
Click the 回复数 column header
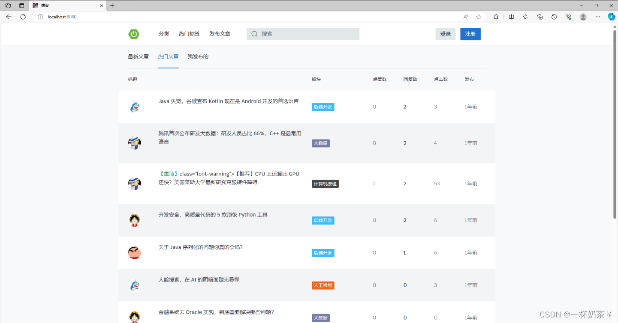point(410,79)
